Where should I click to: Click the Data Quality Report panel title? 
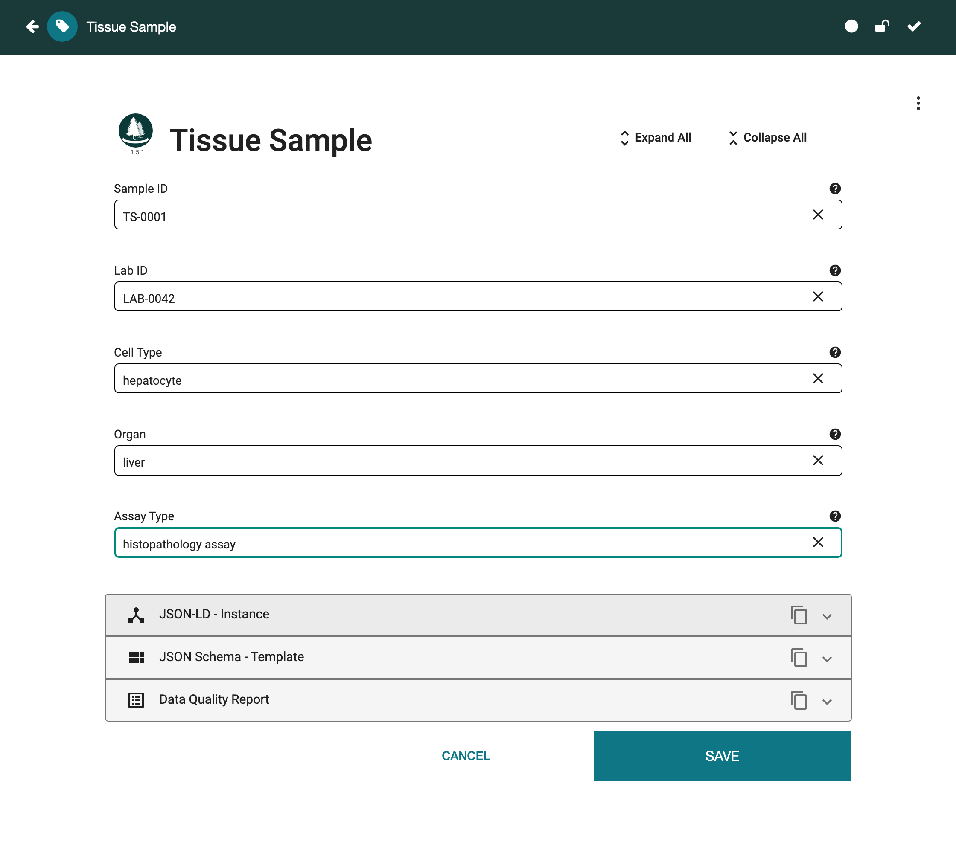tap(214, 699)
